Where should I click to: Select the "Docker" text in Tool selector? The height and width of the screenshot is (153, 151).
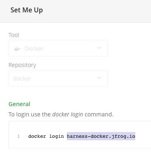pyautogui.click(x=34, y=49)
